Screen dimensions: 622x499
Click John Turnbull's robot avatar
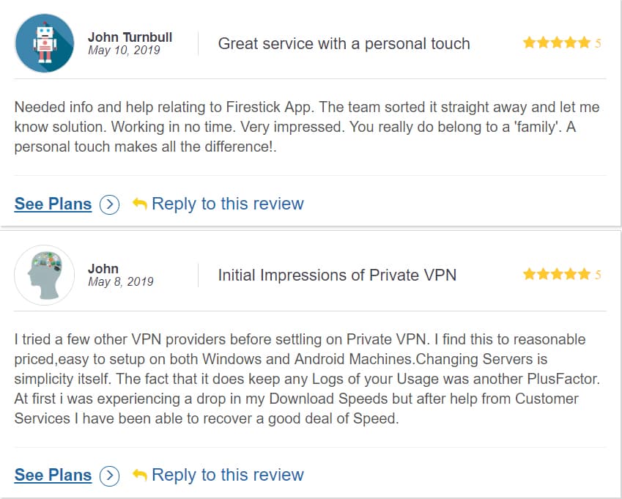44,43
